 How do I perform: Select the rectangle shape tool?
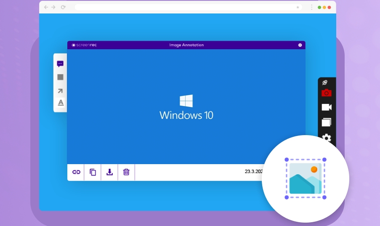(x=60, y=77)
